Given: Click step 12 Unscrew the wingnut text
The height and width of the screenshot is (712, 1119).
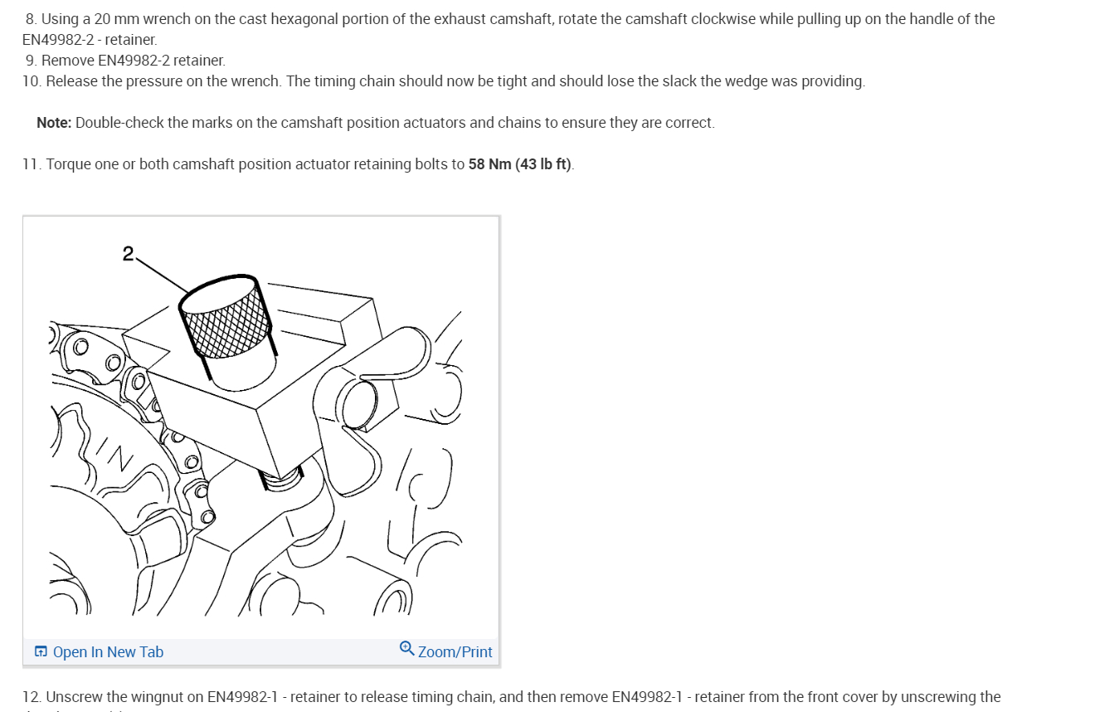Looking at the screenshot, I should tap(512, 697).
